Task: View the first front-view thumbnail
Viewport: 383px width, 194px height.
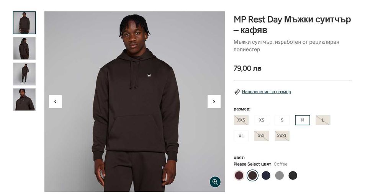Action: (x=24, y=23)
